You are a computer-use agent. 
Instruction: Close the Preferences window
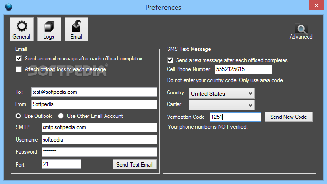(x=317, y=5)
